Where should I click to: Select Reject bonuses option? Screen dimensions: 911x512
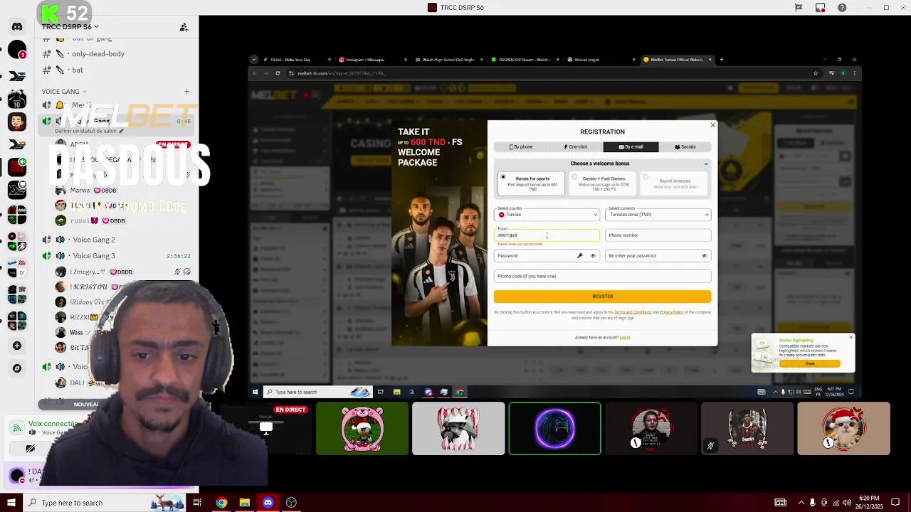674,183
